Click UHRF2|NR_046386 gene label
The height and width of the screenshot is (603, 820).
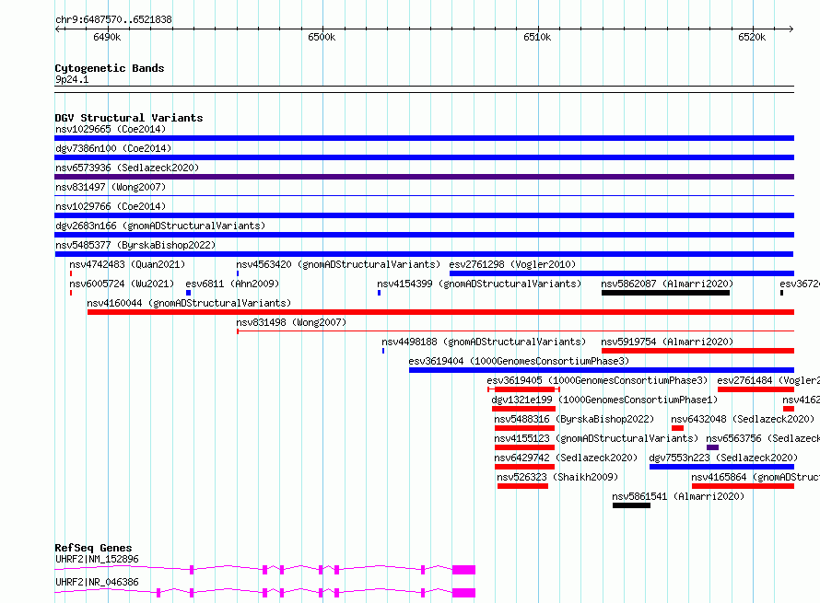[97, 582]
